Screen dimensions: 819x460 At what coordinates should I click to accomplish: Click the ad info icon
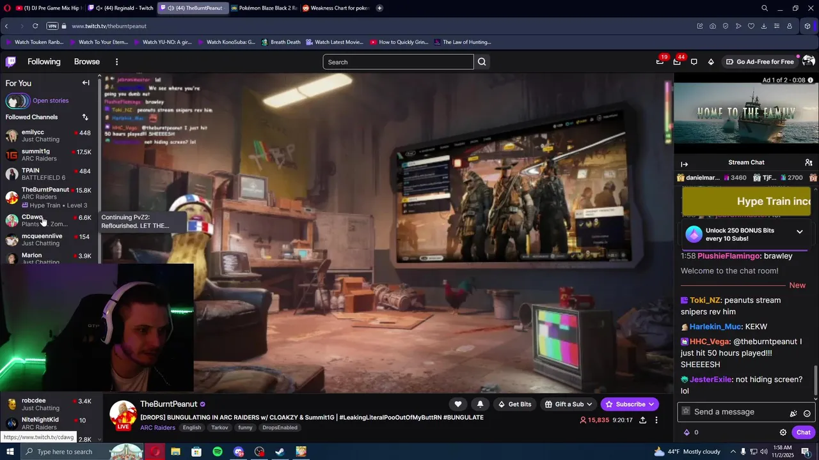(810, 80)
